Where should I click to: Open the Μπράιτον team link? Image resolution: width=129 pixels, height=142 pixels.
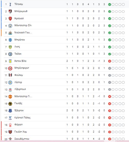(19, 40)
